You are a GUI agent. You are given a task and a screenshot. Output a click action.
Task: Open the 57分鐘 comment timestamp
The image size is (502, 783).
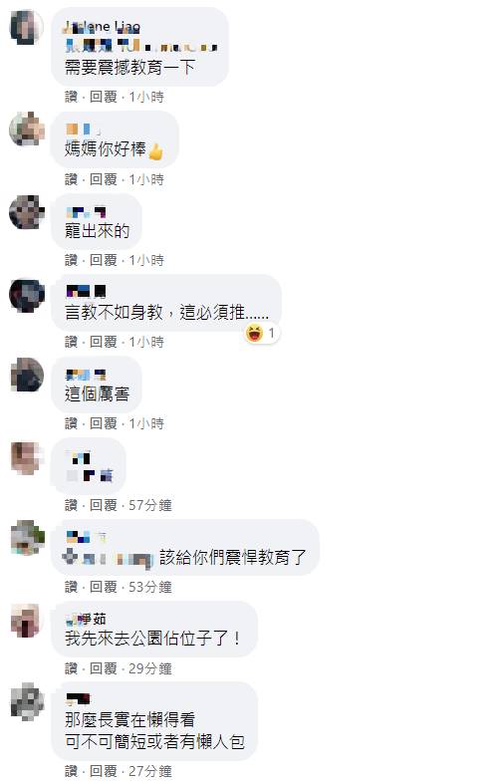coord(149,505)
